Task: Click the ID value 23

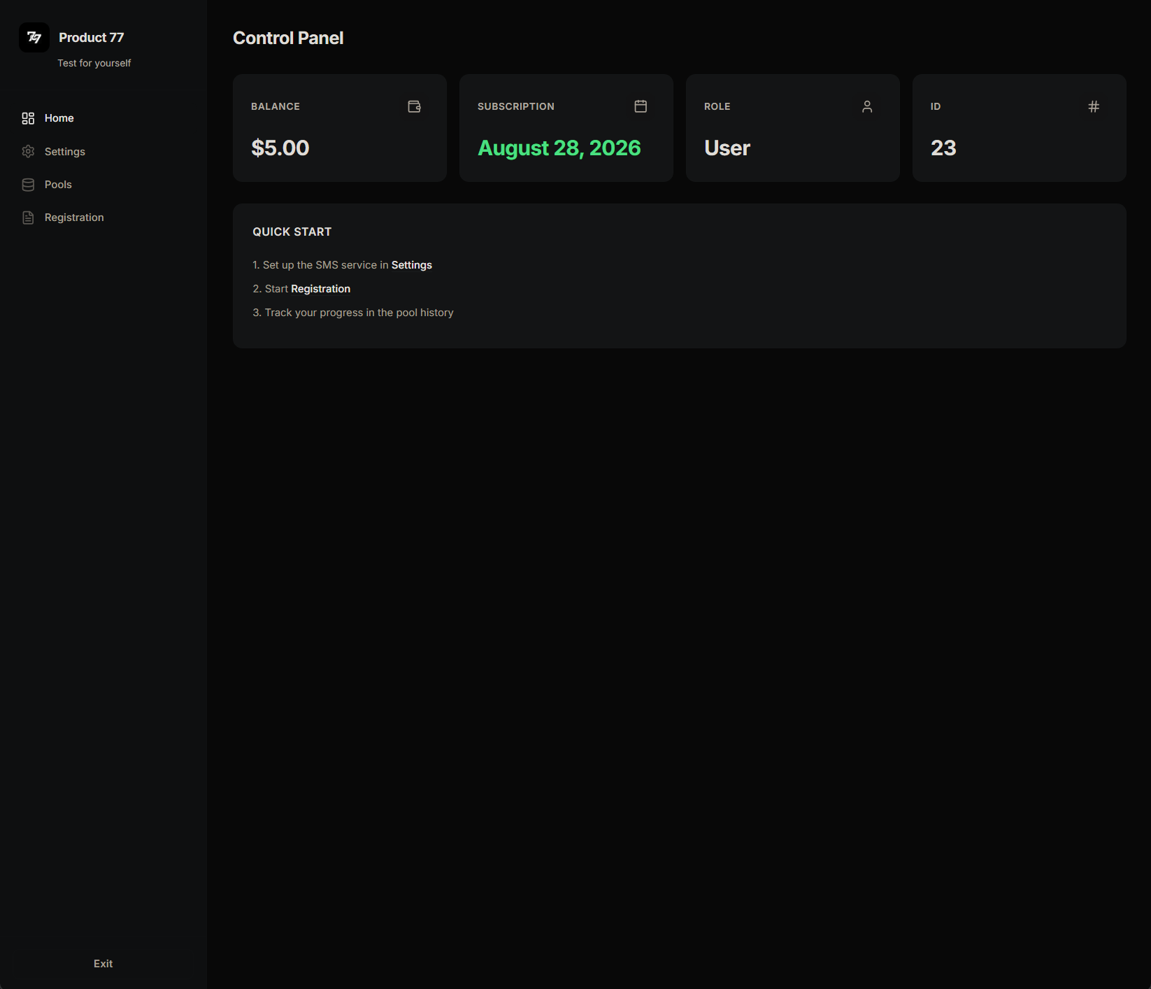Action: click(943, 148)
